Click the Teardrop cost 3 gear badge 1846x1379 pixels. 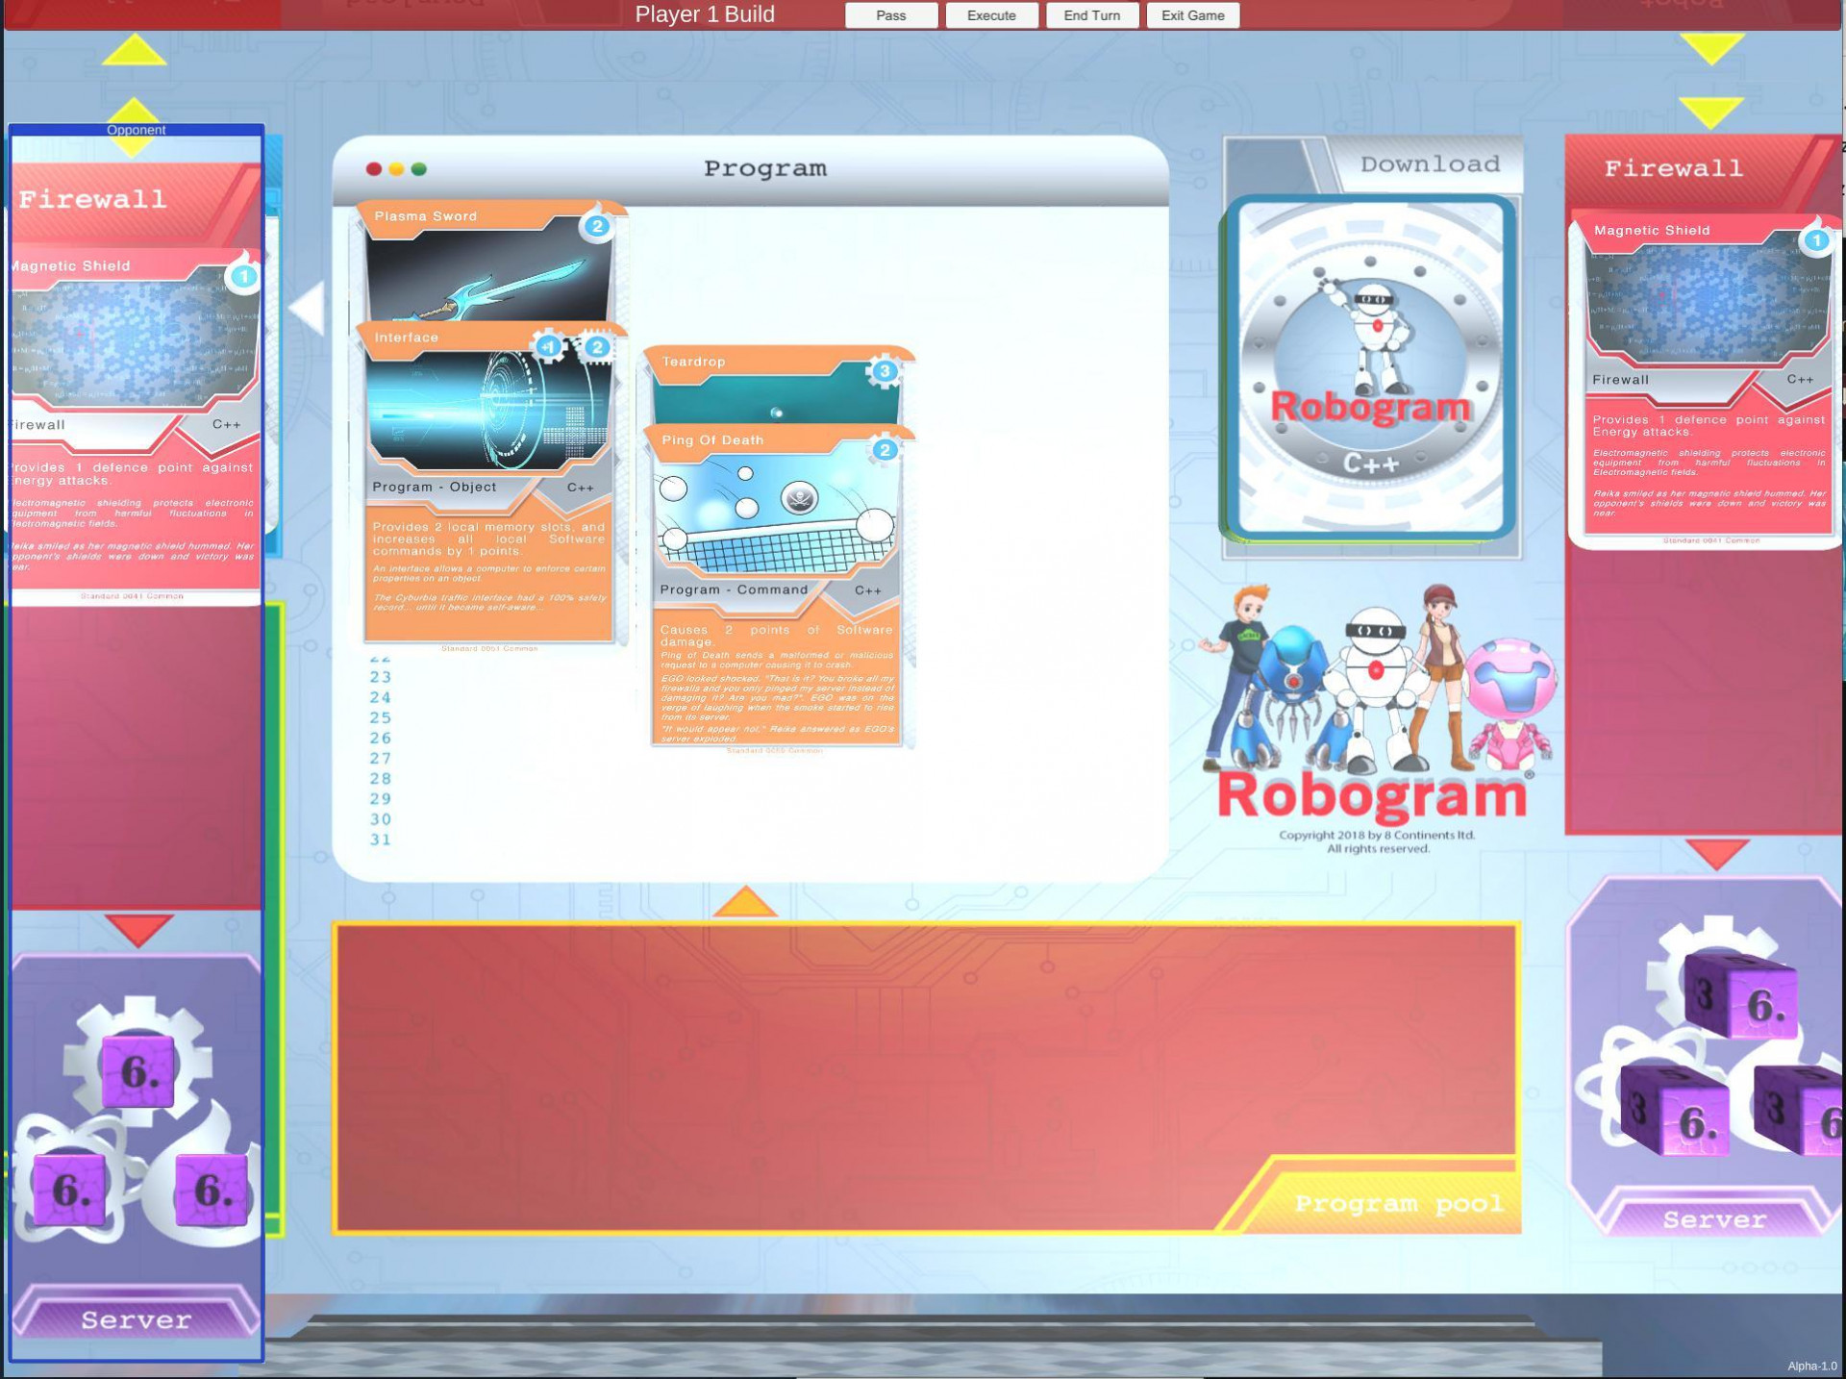tap(885, 370)
